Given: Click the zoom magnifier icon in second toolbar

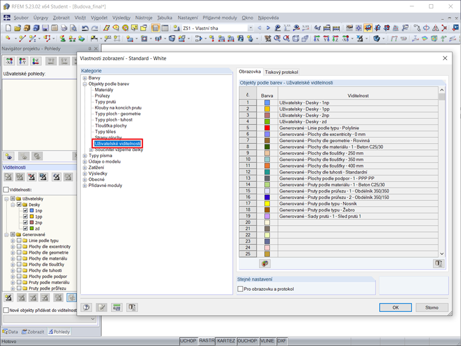Looking at the screenshot, I should pos(277,38).
